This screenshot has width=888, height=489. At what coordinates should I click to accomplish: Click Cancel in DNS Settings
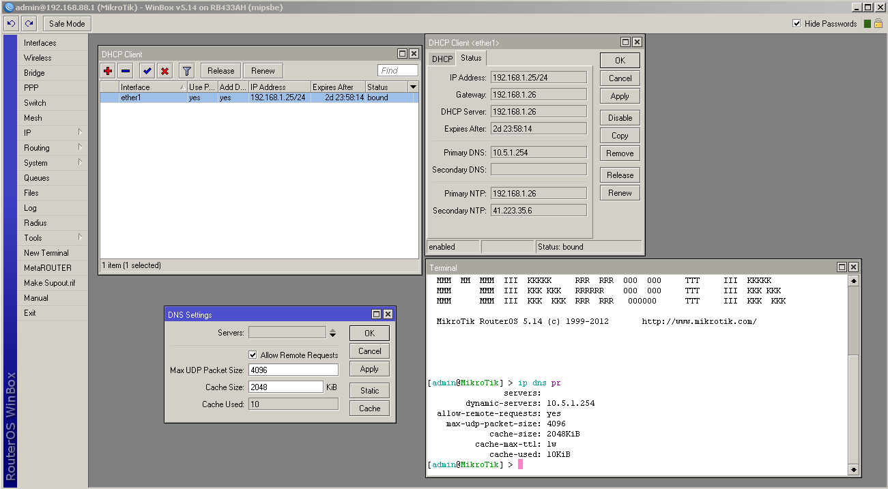(x=369, y=351)
